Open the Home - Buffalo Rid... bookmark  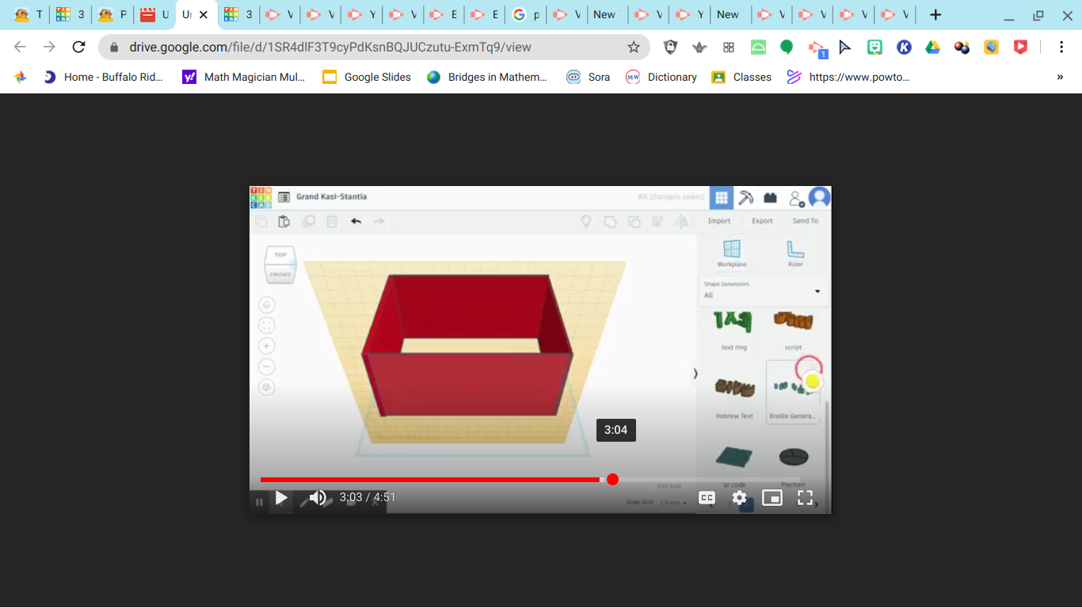pos(103,77)
